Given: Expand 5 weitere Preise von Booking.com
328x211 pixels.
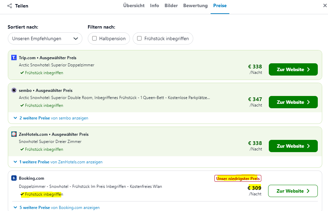Looking at the screenshot, I should tap(56, 208).
